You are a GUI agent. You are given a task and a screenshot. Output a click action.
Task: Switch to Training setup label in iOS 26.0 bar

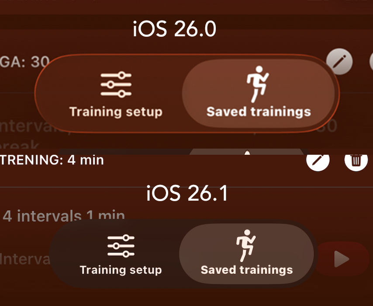coord(116,111)
